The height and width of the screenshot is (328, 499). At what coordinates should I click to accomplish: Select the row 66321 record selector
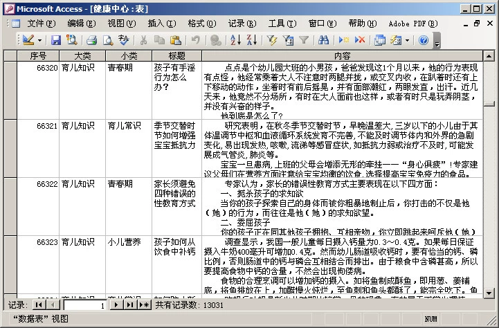tap(10, 149)
